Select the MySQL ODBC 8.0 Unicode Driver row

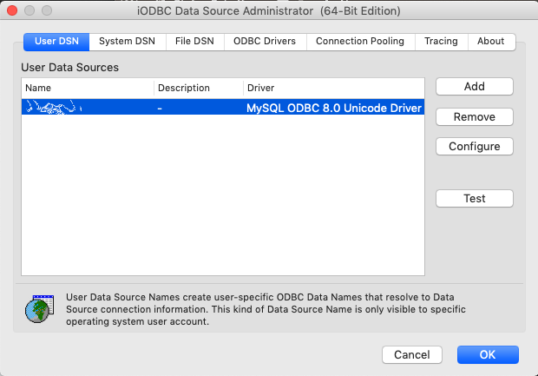(x=223, y=107)
